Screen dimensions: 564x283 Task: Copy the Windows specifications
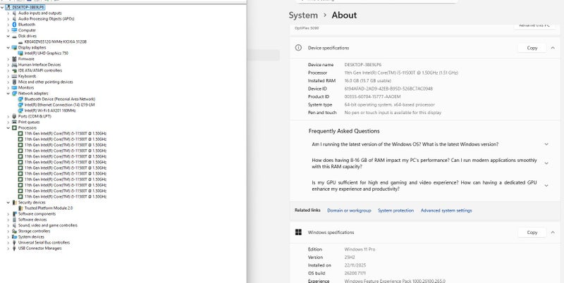532,232
